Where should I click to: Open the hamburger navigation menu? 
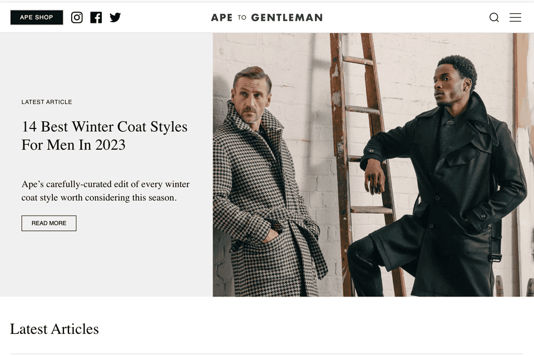click(x=515, y=17)
